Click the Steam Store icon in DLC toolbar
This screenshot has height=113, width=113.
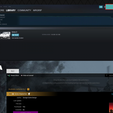(x=9, y=75)
